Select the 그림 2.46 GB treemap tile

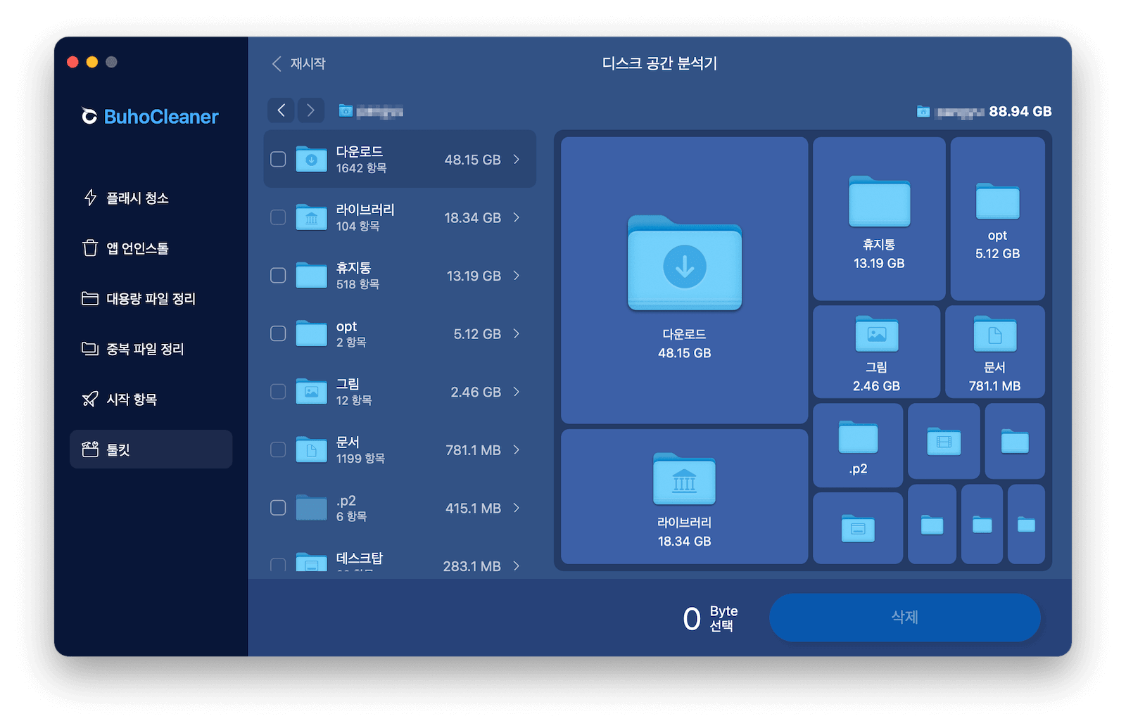[x=876, y=352]
